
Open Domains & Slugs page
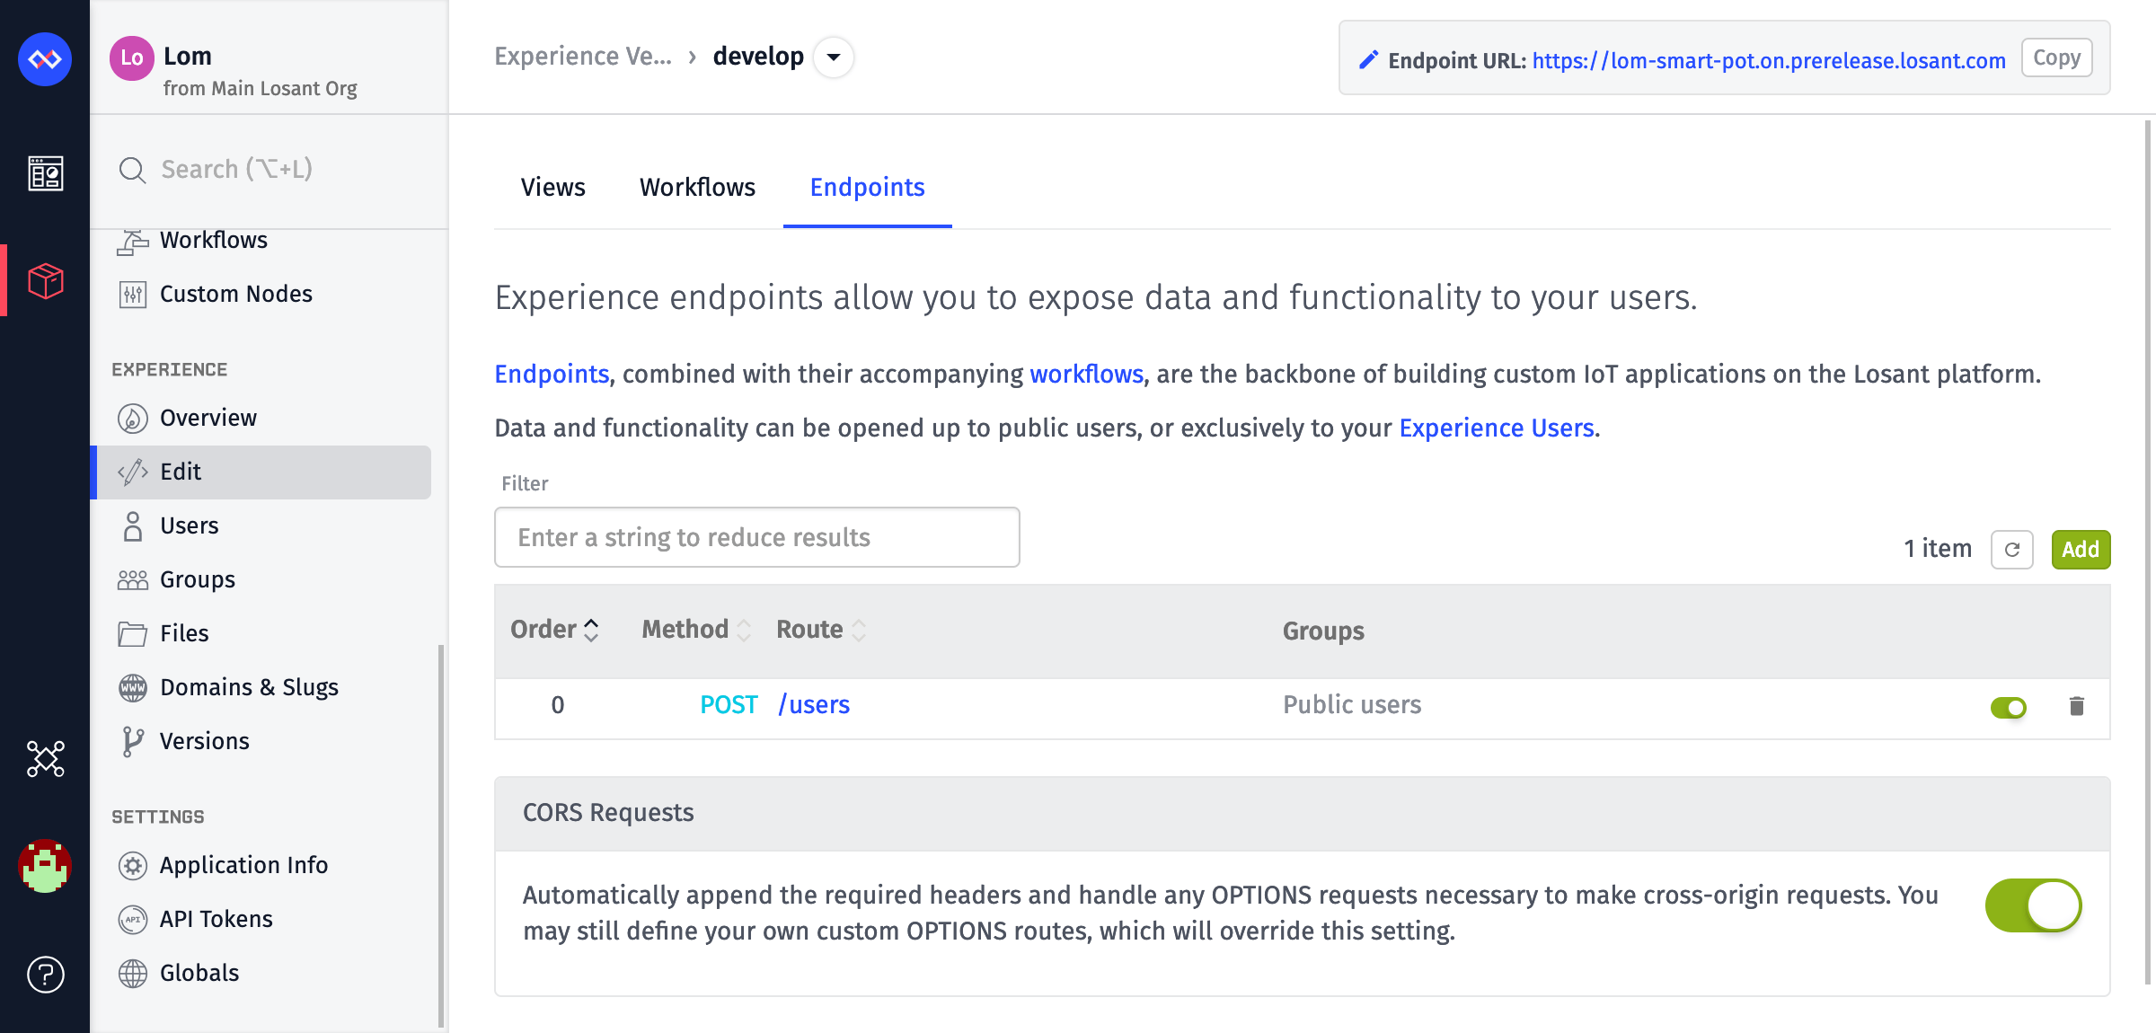261,688
